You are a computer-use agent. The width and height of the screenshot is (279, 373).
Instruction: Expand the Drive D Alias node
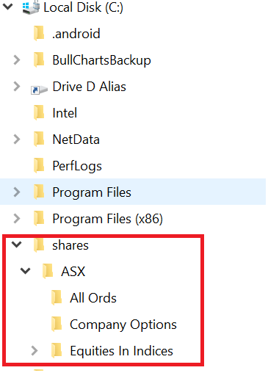17,86
